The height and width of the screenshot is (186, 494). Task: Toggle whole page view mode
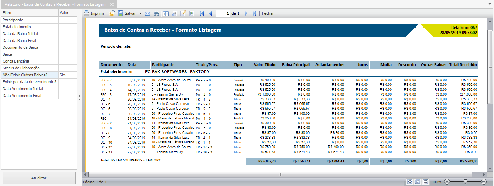click(418, 182)
